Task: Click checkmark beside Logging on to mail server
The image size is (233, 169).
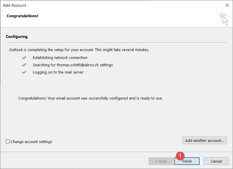Action: 24,72
